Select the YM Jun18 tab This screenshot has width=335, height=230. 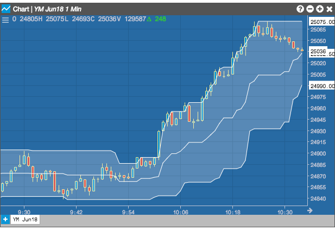point(25,220)
